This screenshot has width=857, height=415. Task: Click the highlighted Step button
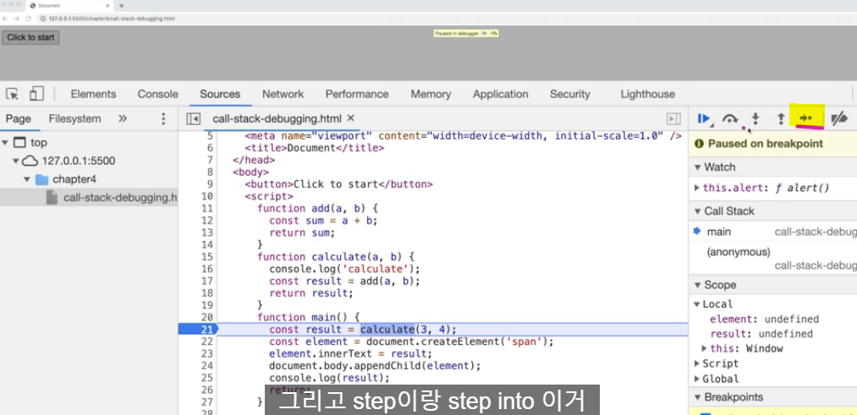[x=807, y=118]
